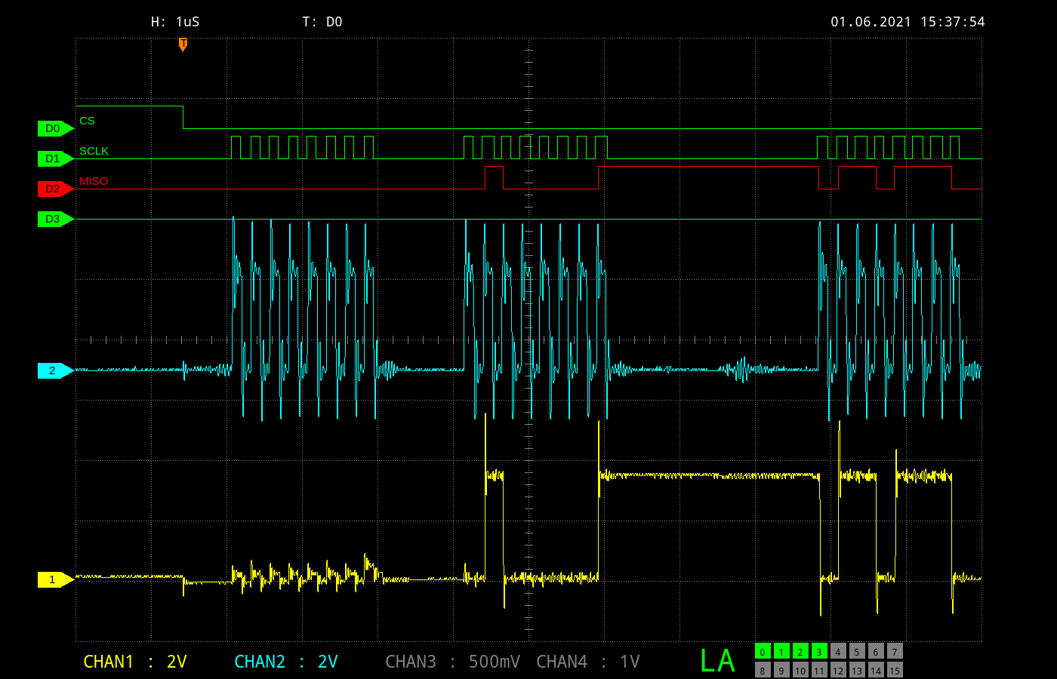Click the green LA logic analyzer indicator
The height and width of the screenshot is (679, 1057).
pos(716,661)
